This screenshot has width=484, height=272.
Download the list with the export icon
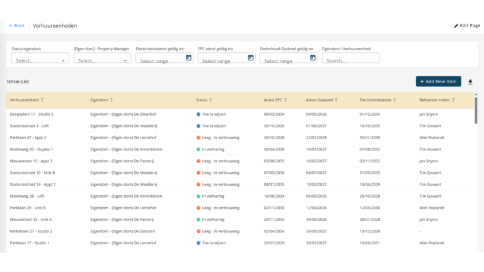click(470, 82)
